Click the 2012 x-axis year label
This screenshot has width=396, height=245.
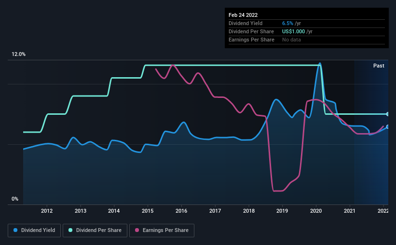pyautogui.click(x=47, y=211)
